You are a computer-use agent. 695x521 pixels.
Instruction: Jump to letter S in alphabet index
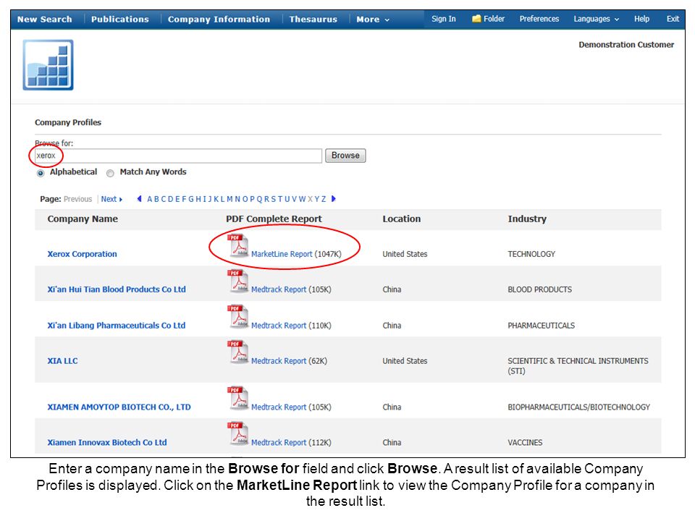click(273, 199)
